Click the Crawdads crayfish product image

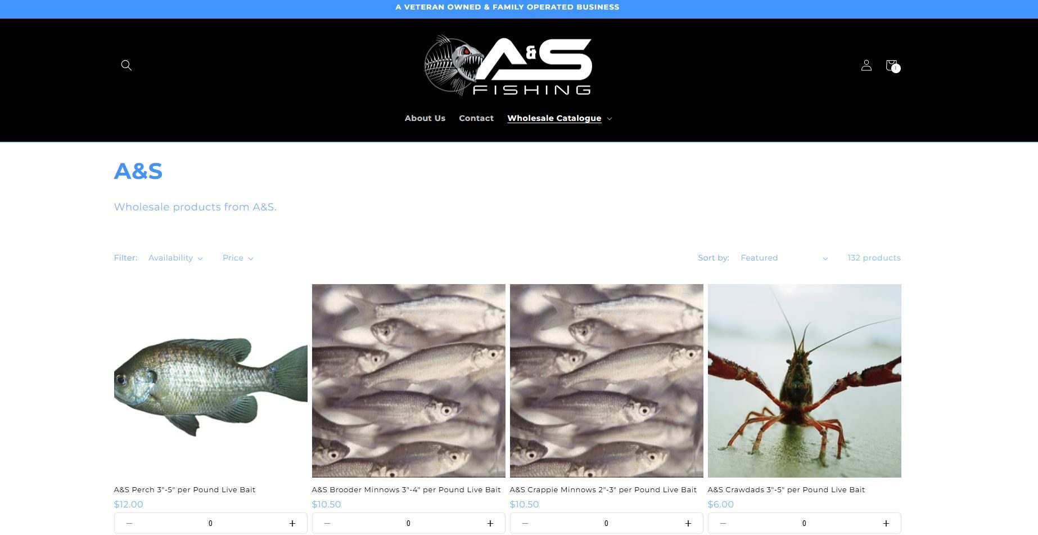[x=805, y=381]
